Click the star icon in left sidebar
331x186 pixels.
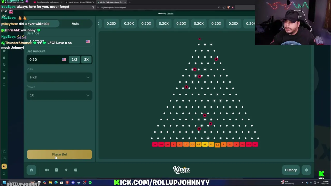click(4, 78)
